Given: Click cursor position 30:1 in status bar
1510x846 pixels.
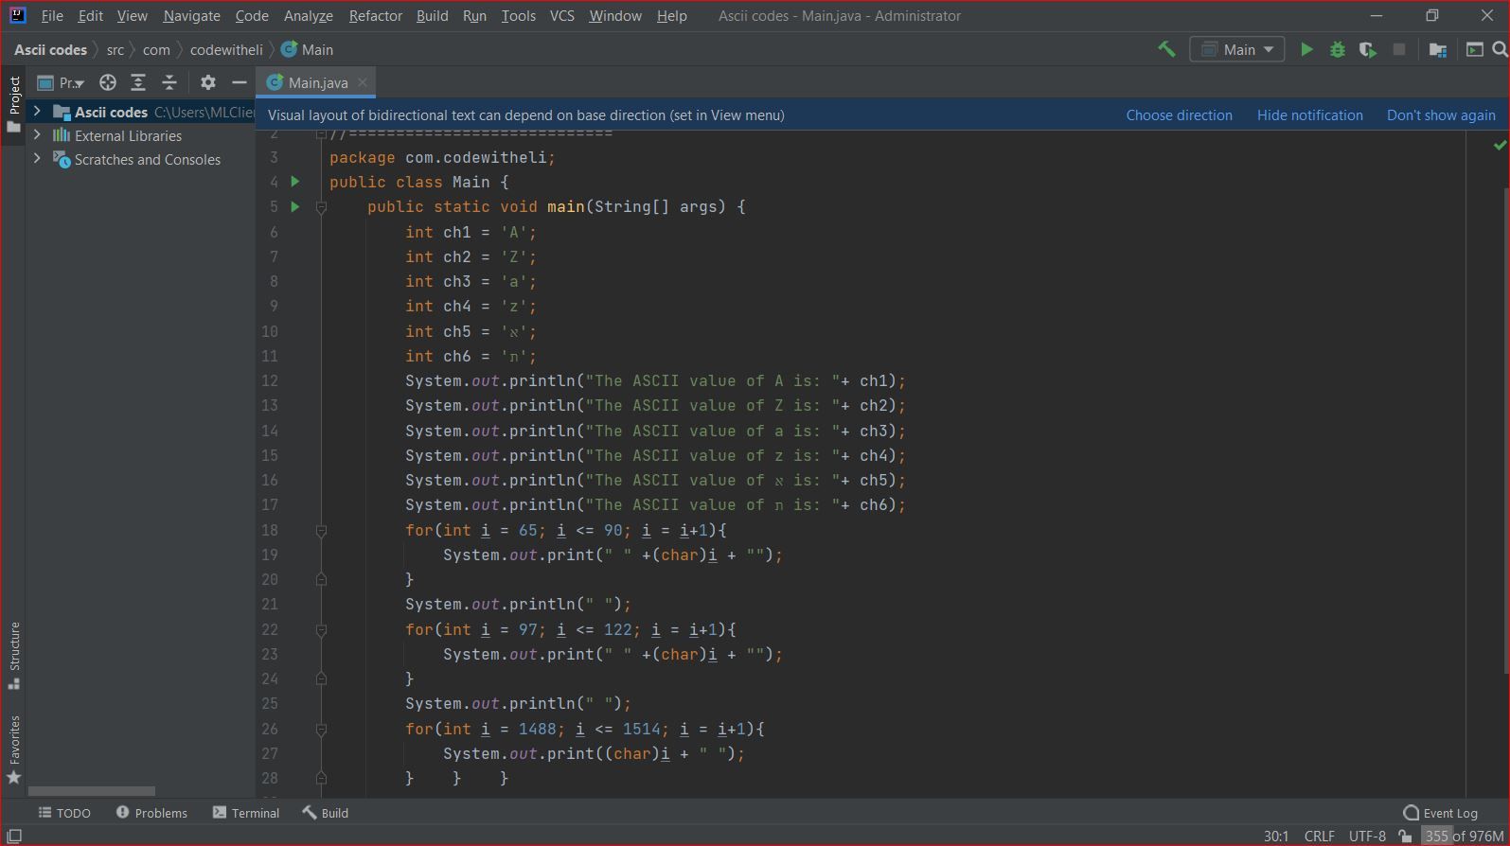Looking at the screenshot, I should click(1275, 836).
